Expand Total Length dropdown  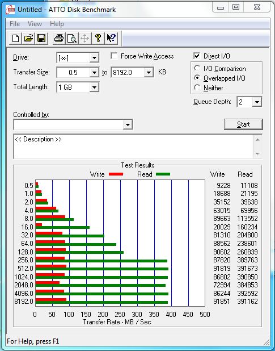click(x=94, y=87)
